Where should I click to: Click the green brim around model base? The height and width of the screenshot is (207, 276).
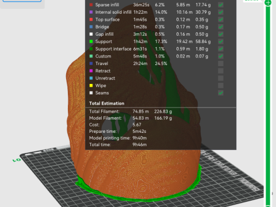point(138,199)
